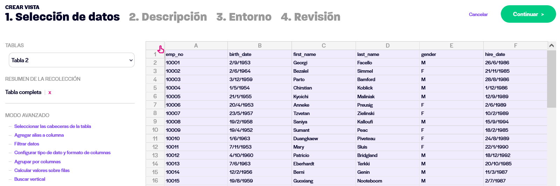Open Calcular valores sobre filas option
The image size is (560, 186).
point(42,170)
